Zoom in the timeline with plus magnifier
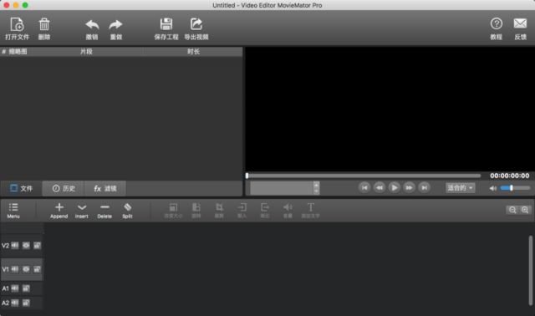Viewport: 535px width, 316px height. point(525,210)
